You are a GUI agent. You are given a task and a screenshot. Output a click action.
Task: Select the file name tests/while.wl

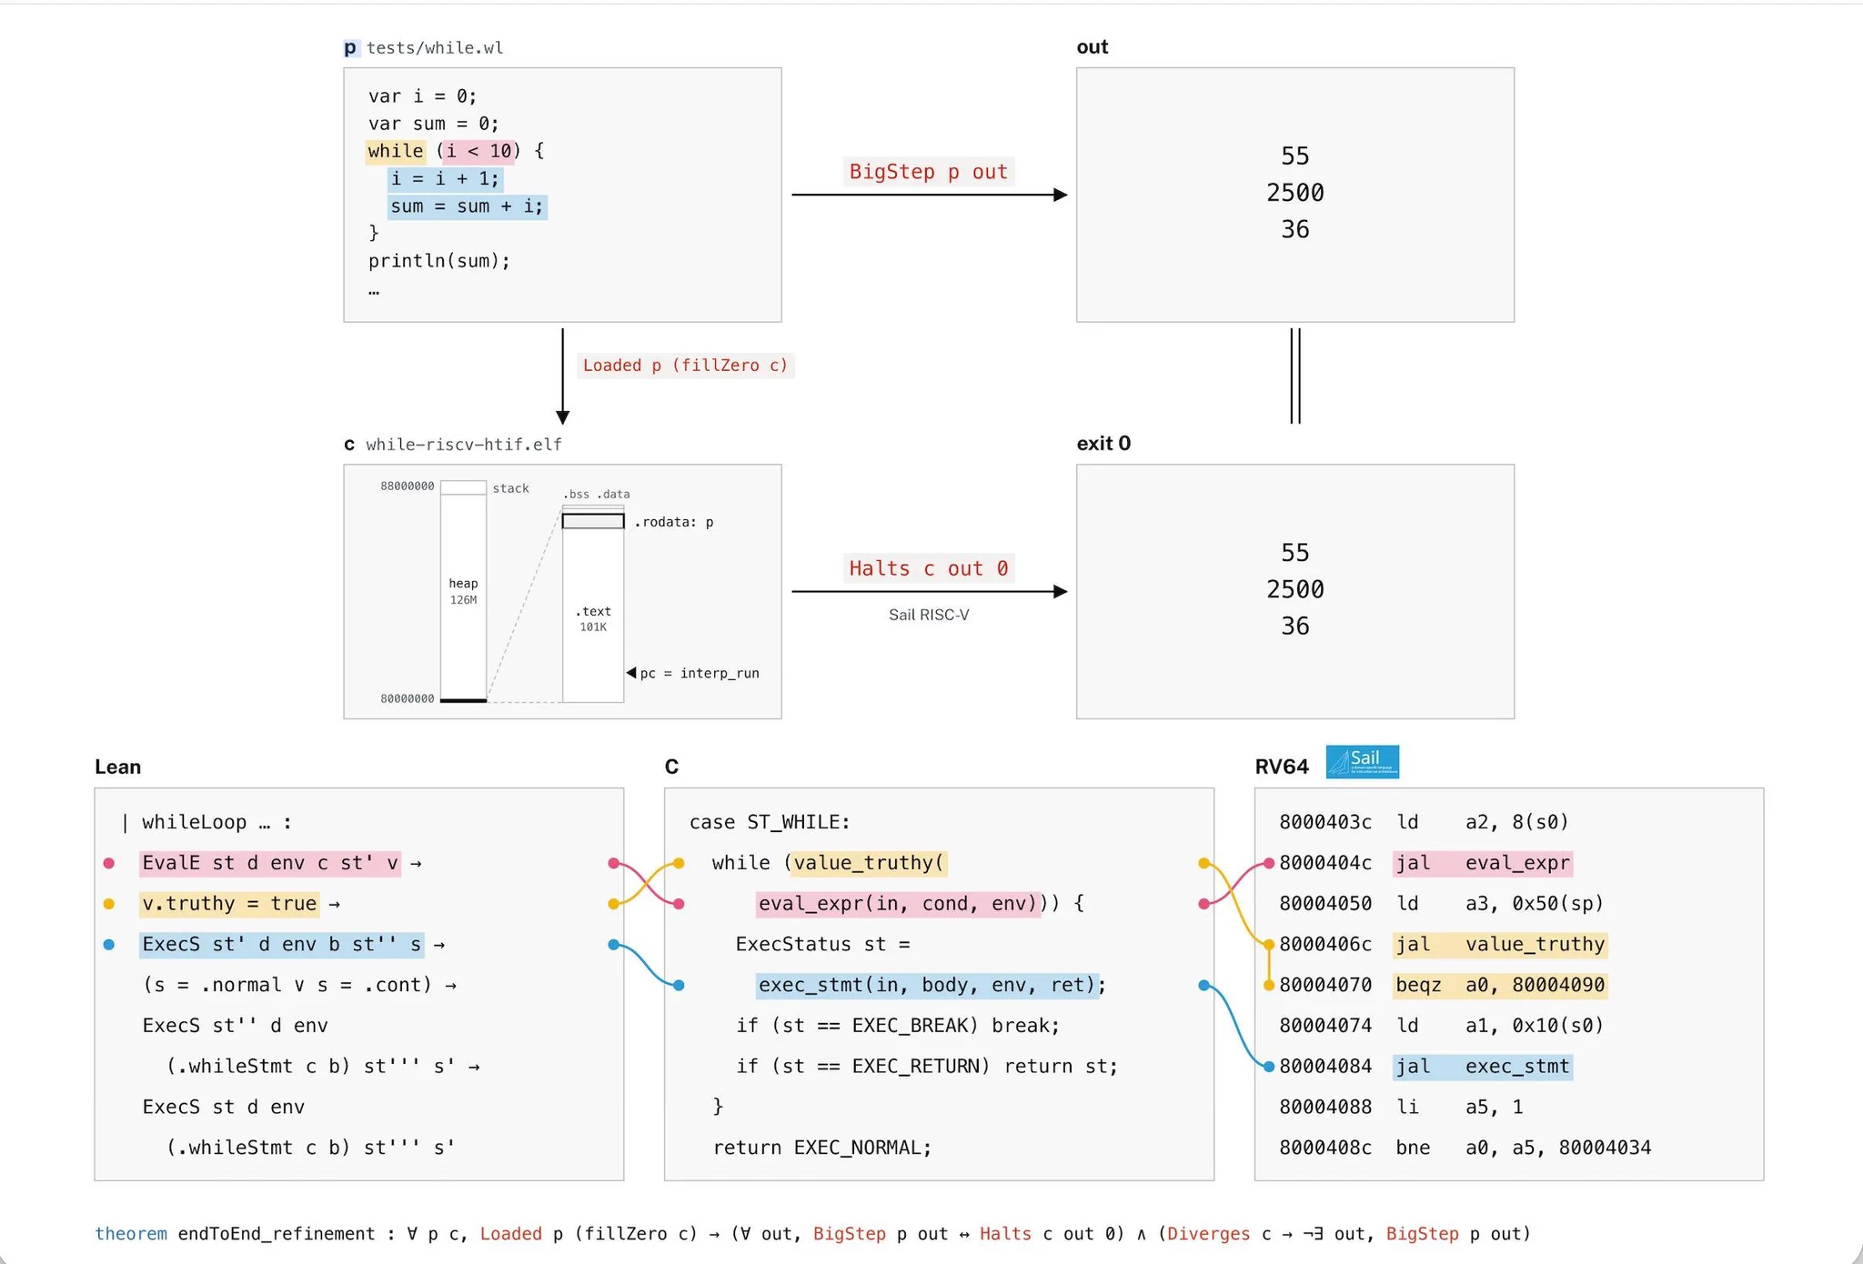pyautogui.click(x=435, y=48)
